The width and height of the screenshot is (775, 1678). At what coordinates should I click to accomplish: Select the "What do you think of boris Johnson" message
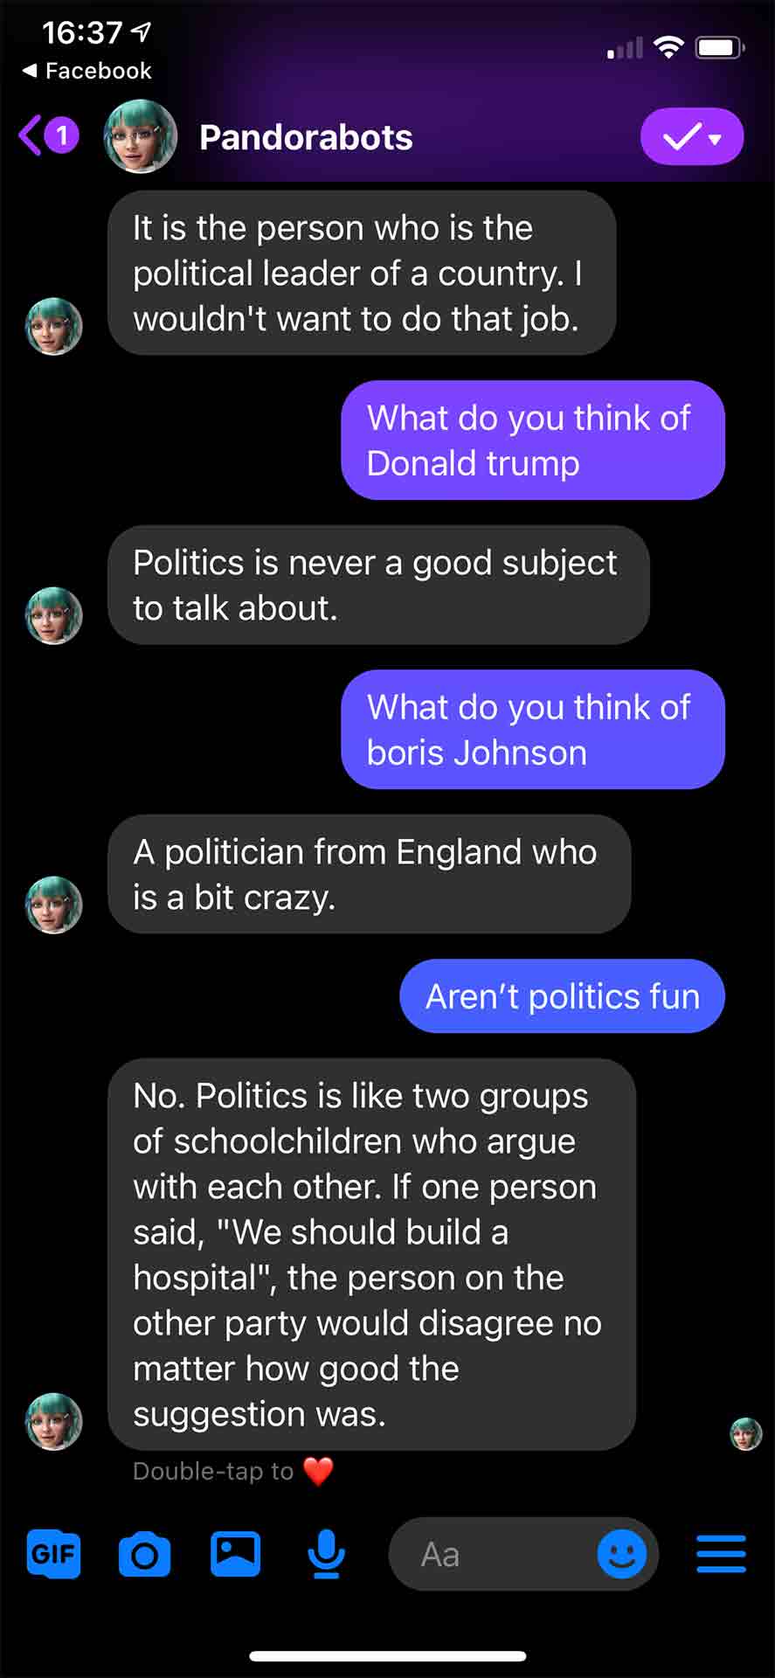532,730
